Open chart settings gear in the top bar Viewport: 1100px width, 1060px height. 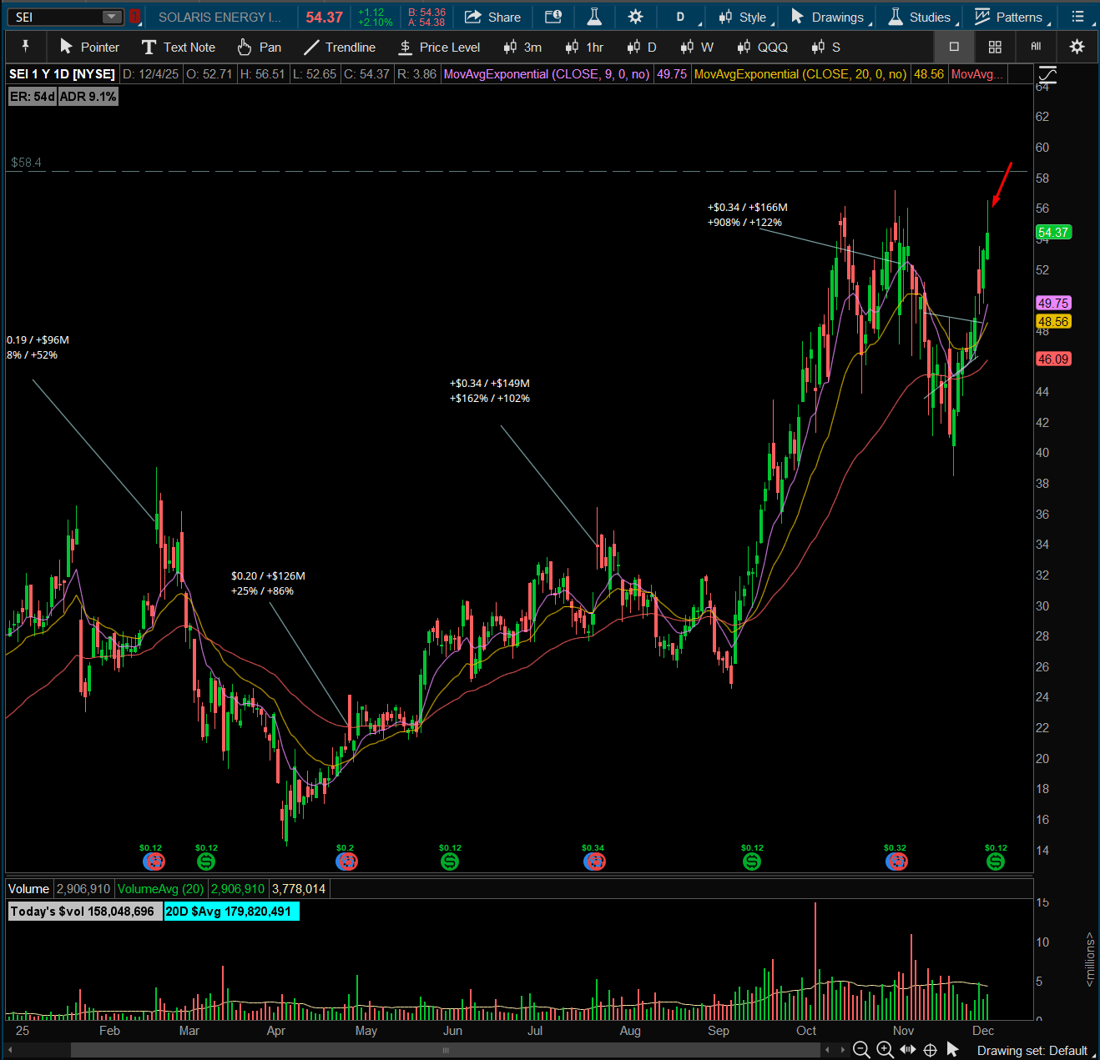pyautogui.click(x=635, y=17)
